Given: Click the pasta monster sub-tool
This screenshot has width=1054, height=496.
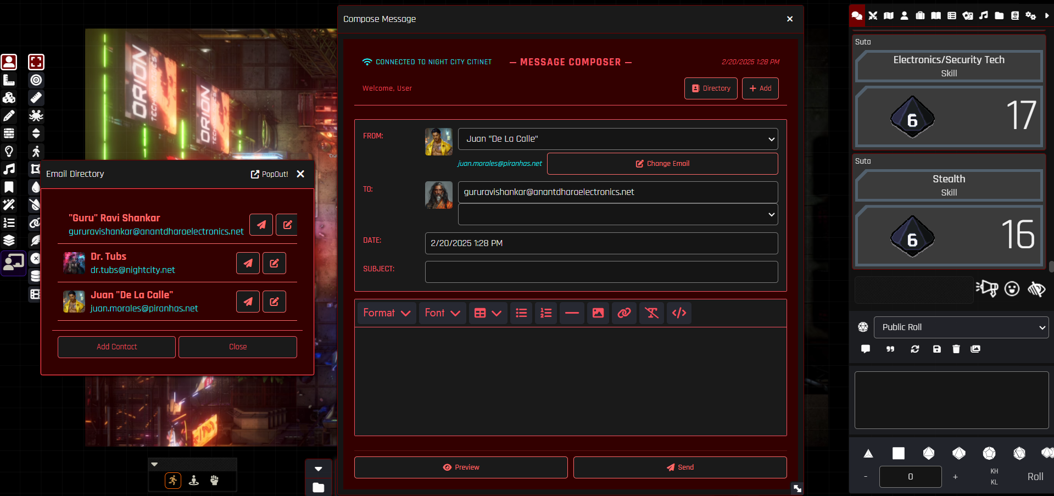Looking at the screenshot, I should coord(36,116).
